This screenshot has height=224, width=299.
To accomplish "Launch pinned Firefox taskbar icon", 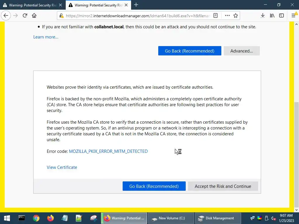I will pyautogui.click(x=51, y=218).
